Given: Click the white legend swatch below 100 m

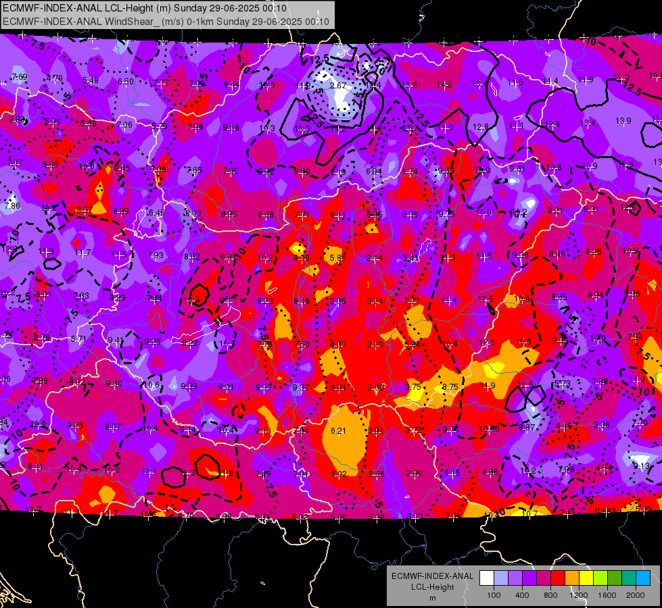Looking at the screenshot, I should pyautogui.click(x=486, y=578).
